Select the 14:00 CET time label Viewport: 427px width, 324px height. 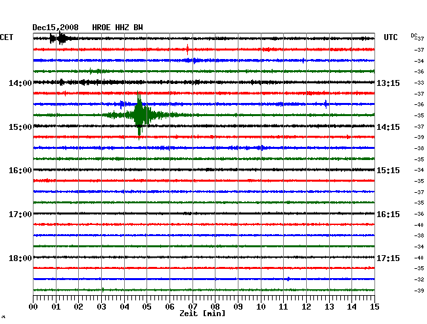(x=20, y=83)
